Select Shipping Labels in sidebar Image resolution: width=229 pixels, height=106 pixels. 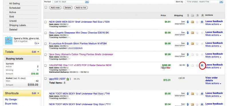click(17, 25)
